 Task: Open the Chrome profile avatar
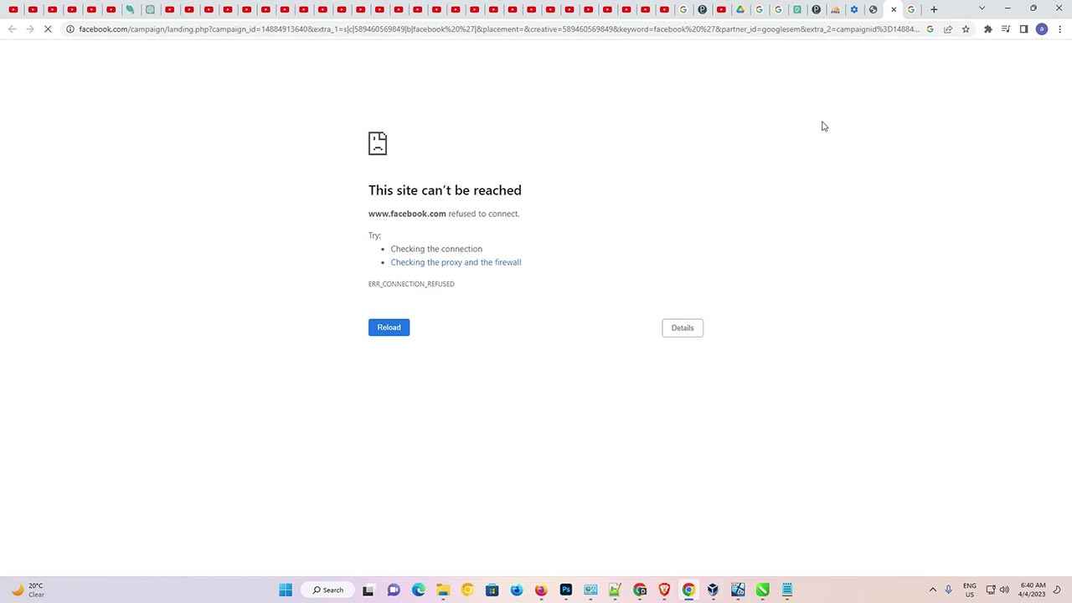pyautogui.click(x=1041, y=29)
